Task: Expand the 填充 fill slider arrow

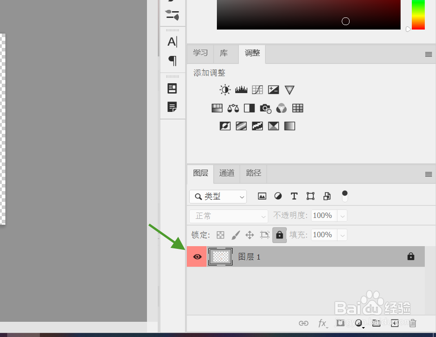Action: pyautogui.click(x=342, y=235)
